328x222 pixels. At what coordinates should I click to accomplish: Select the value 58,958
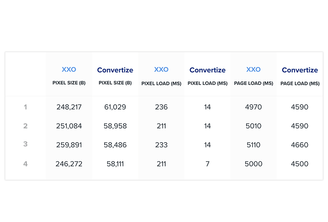(115, 126)
